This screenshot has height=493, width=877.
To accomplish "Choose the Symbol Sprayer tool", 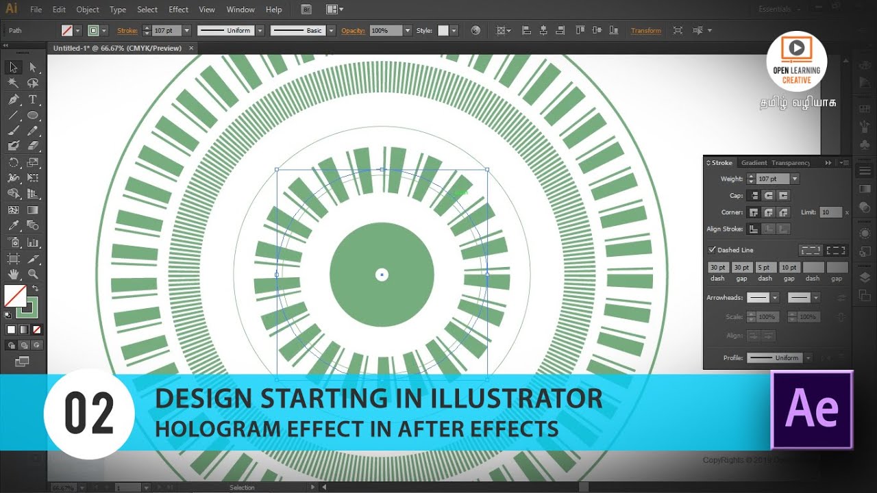I will click(x=13, y=242).
